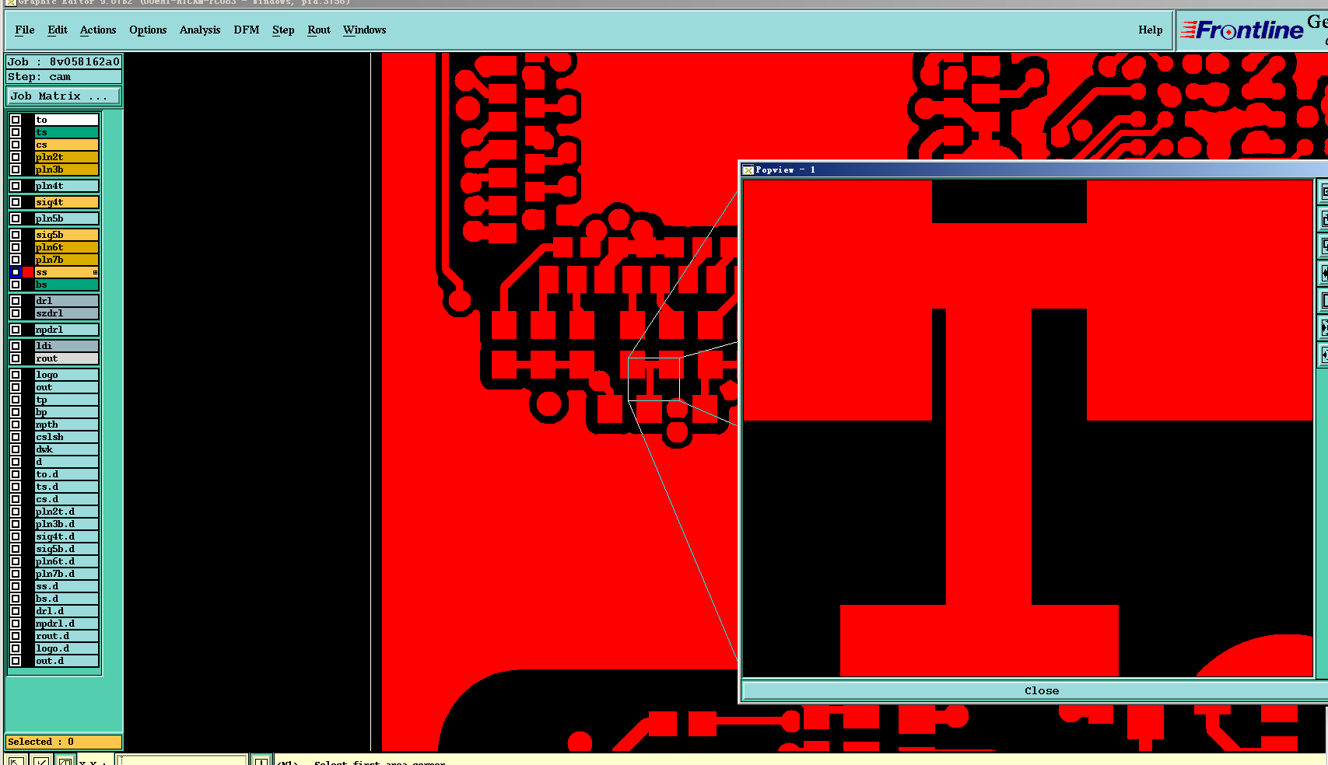
Task: Select the out.d layer name
Action: [x=67, y=661]
